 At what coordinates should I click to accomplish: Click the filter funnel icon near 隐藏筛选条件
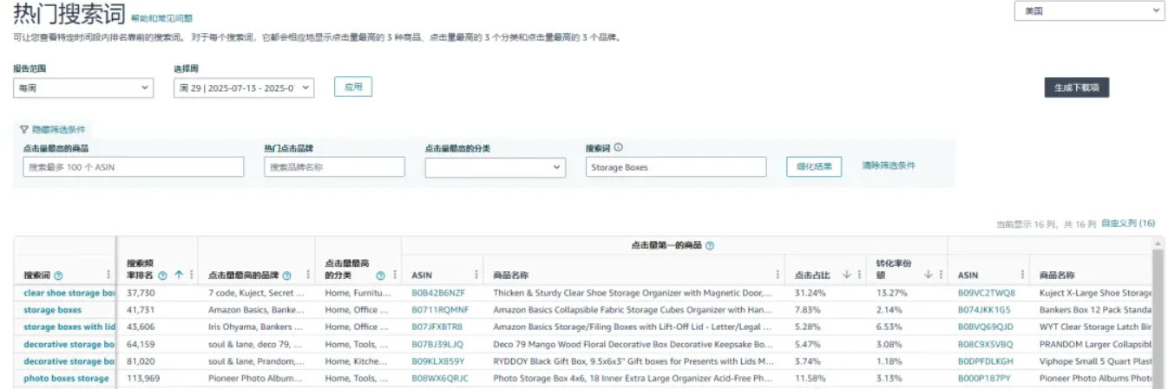[x=24, y=129]
